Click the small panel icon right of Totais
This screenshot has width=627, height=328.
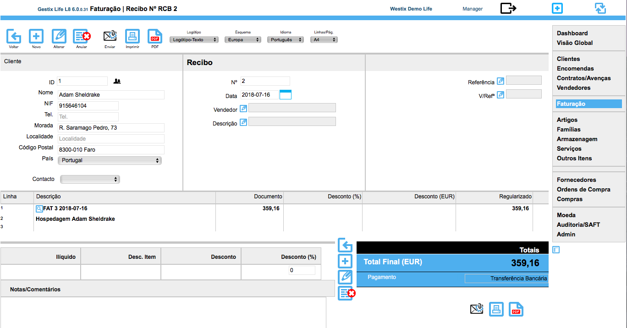pyautogui.click(x=556, y=250)
